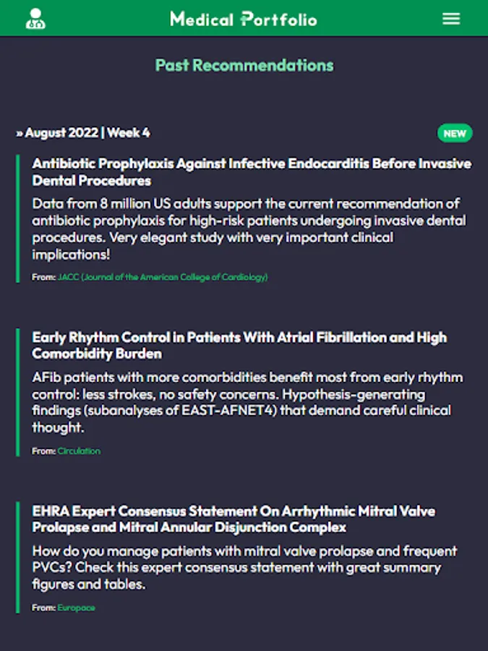Open the EHRA Expert Consensus Statement article

pos(234,519)
